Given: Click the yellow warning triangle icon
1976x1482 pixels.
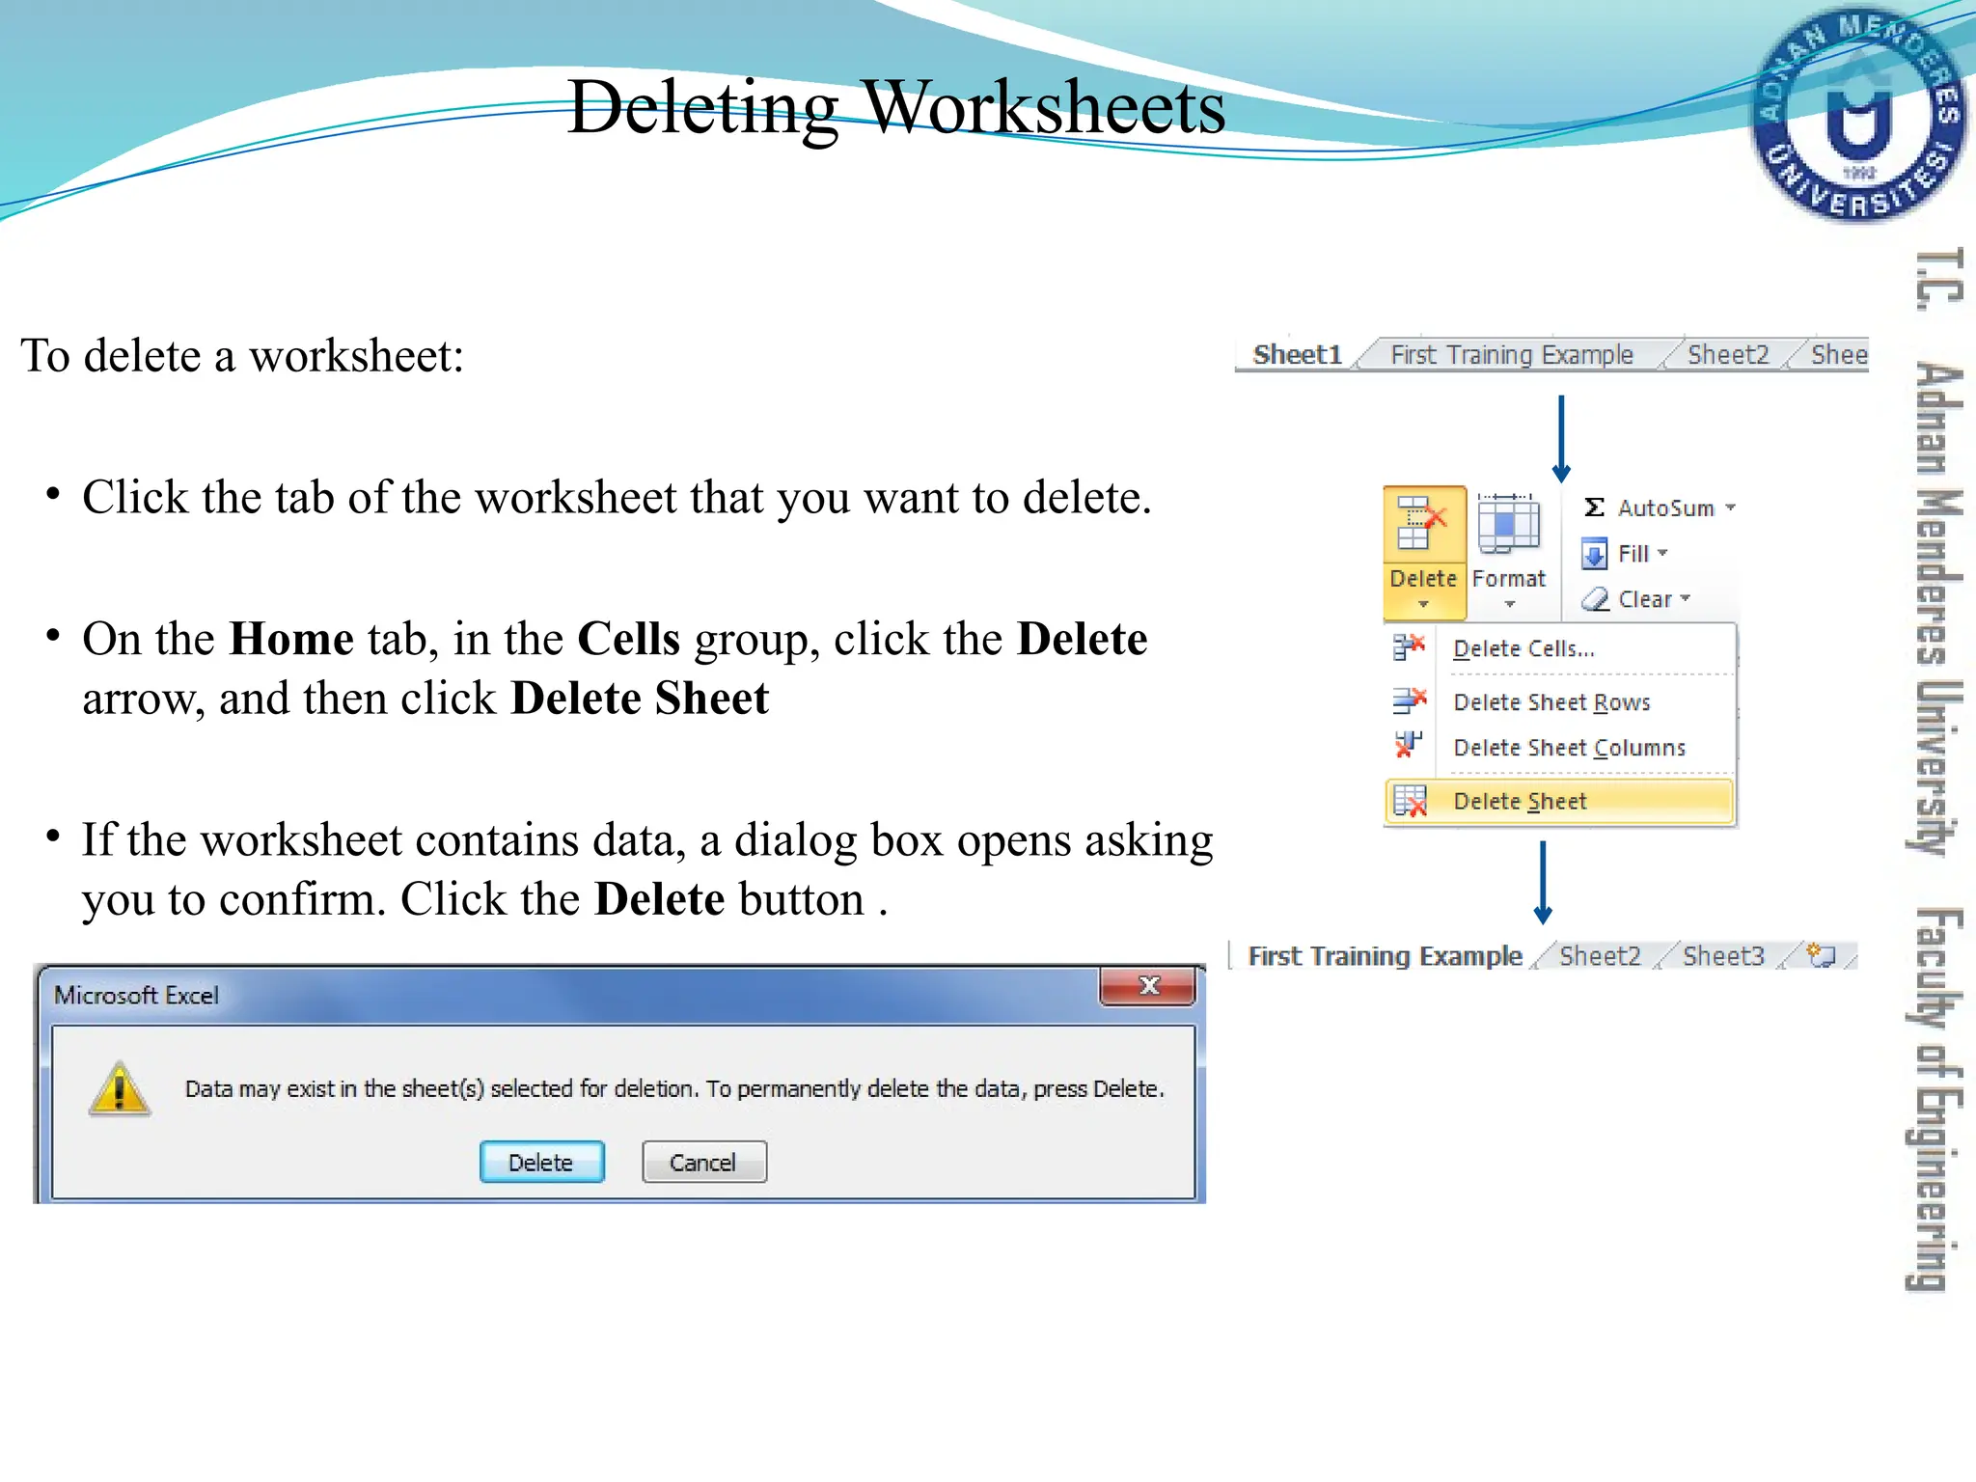Looking at the screenshot, I should click(119, 1088).
